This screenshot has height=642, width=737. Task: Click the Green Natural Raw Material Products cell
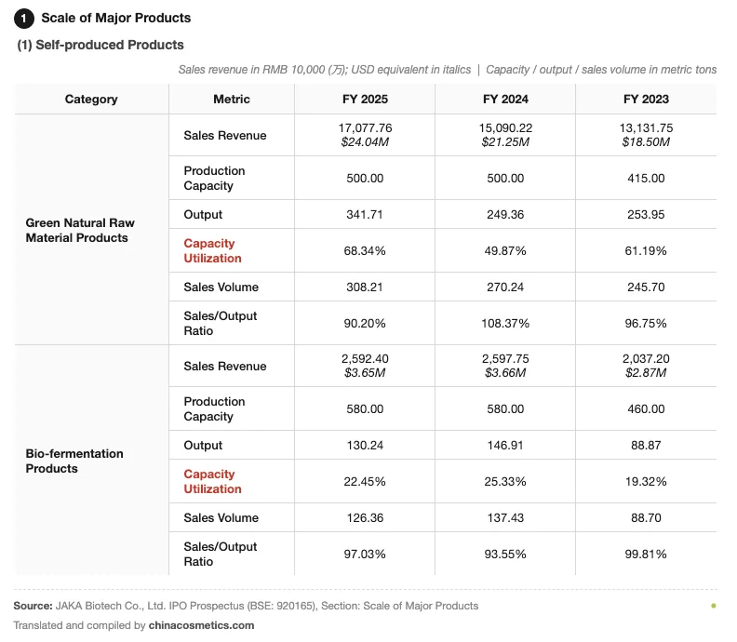[91, 230]
